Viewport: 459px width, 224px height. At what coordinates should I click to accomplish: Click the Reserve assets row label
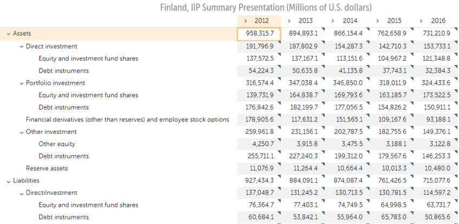click(x=47, y=168)
